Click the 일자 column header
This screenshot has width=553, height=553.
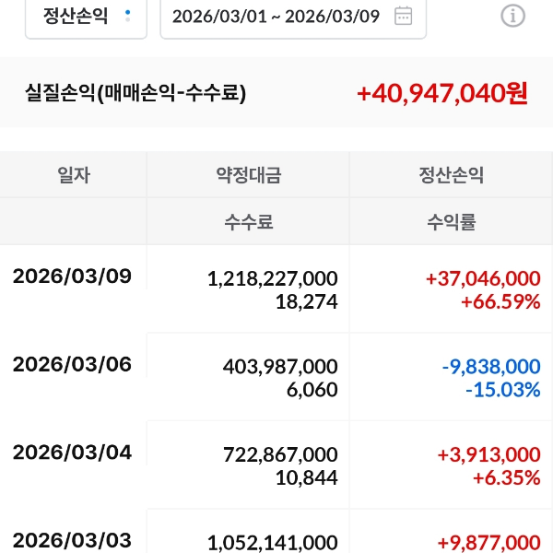pyautogui.click(x=74, y=175)
